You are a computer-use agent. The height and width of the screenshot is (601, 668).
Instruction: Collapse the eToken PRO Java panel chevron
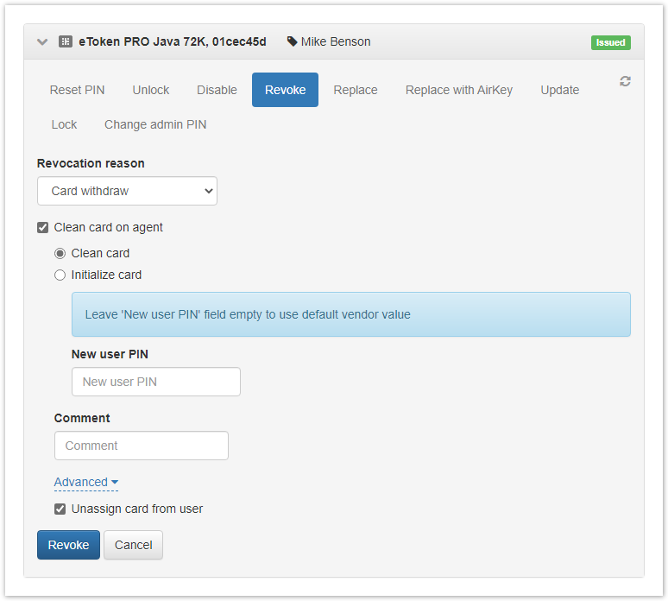point(42,41)
